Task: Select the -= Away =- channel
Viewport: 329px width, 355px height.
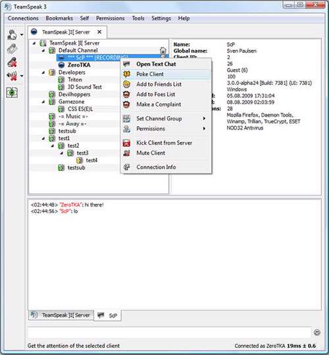Action: (72, 124)
